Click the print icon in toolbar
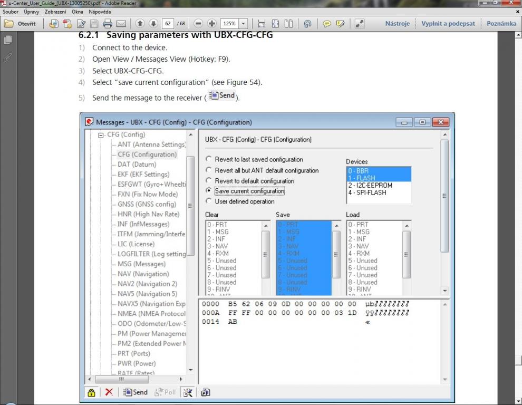This screenshot has width=522, height=405. click(108, 24)
